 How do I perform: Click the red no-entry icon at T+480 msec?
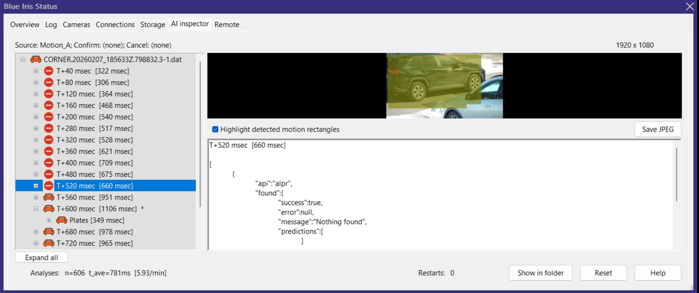[49, 174]
